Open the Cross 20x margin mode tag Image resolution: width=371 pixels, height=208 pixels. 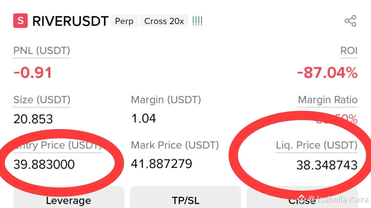[x=164, y=21]
